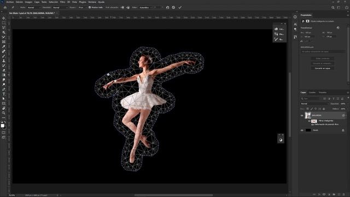Screen dimensions: 350x197
Task: Open the Capa menu
Action: click(37, 2)
